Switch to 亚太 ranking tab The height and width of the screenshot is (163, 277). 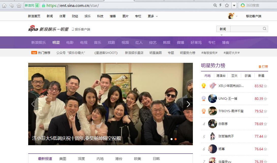point(234,76)
